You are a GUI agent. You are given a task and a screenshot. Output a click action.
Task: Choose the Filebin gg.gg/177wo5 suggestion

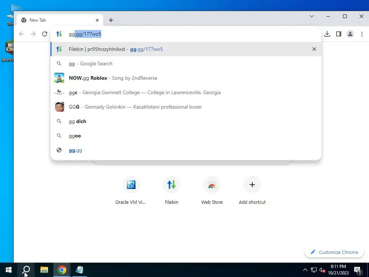point(186,49)
